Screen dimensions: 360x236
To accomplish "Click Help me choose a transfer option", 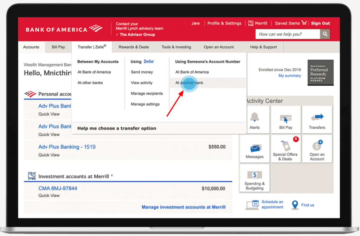I will tap(117, 128).
